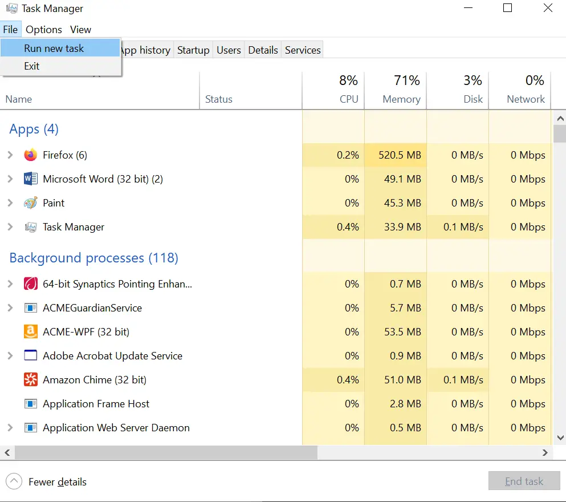Click the Amazon Chime icon
566x502 pixels.
coord(31,379)
